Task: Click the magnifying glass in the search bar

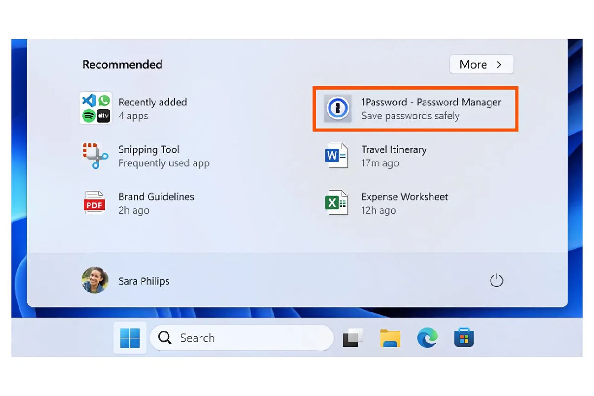Action: [164, 338]
